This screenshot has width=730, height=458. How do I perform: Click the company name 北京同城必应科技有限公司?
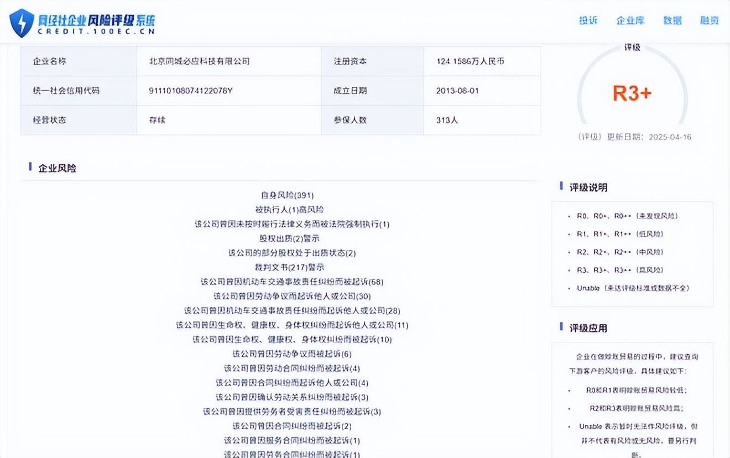(x=200, y=61)
